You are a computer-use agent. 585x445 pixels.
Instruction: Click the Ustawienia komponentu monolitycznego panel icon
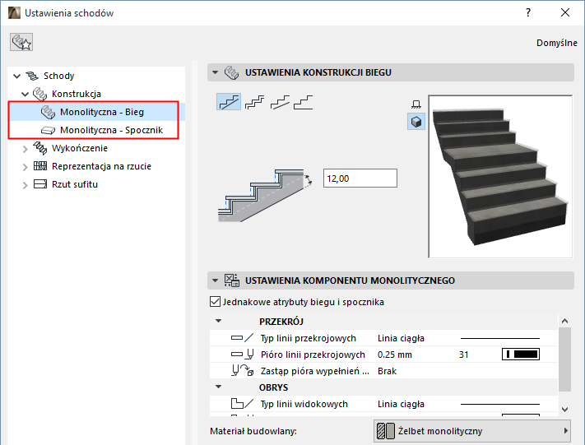point(232,280)
